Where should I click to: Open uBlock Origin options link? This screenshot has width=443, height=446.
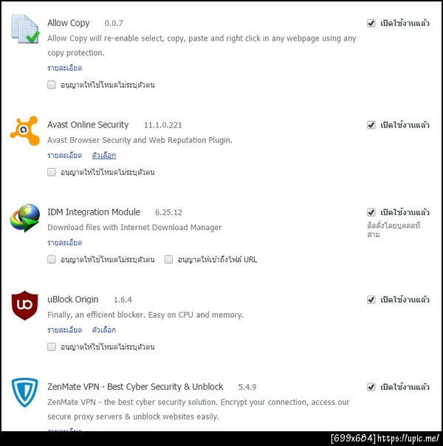(104, 330)
